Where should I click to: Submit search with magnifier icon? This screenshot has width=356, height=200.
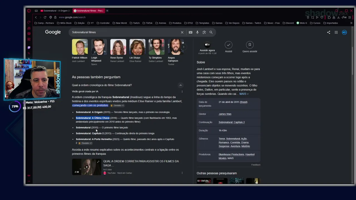coord(211,32)
